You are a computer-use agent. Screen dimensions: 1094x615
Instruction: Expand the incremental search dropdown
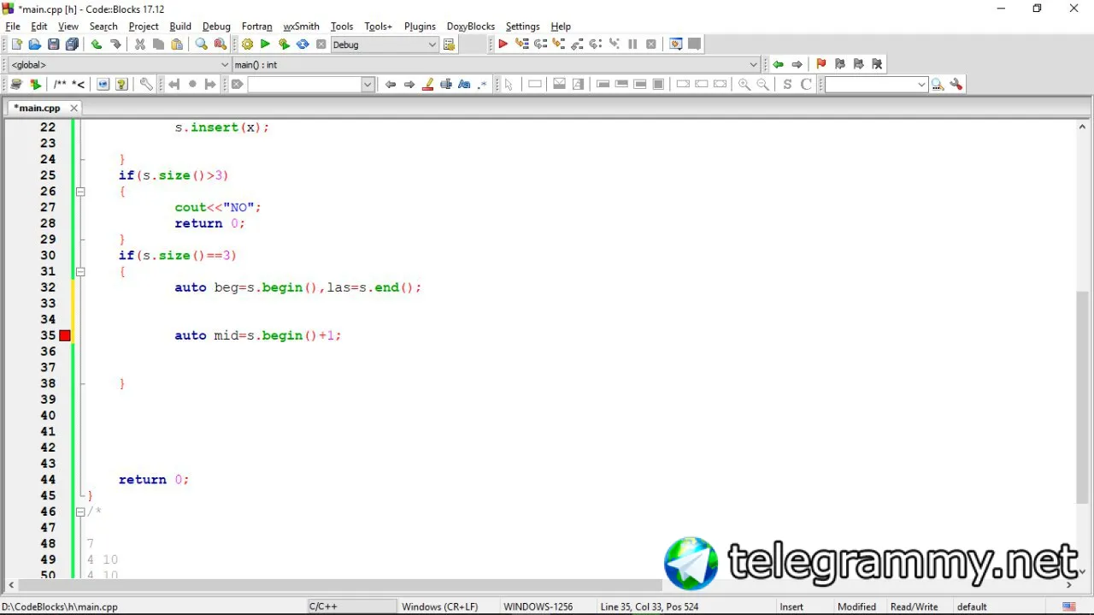point(368,84)
